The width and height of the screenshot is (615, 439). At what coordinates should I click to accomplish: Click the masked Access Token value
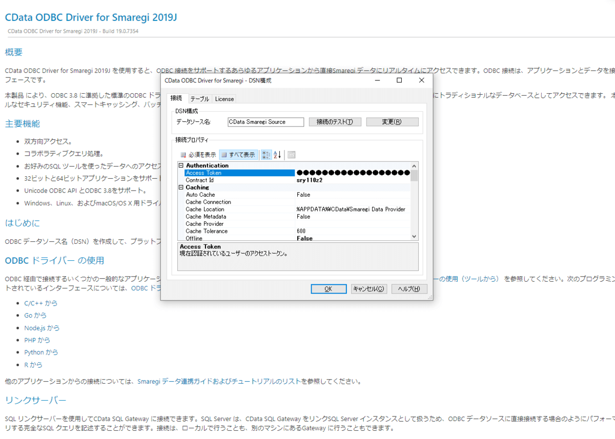353,173
